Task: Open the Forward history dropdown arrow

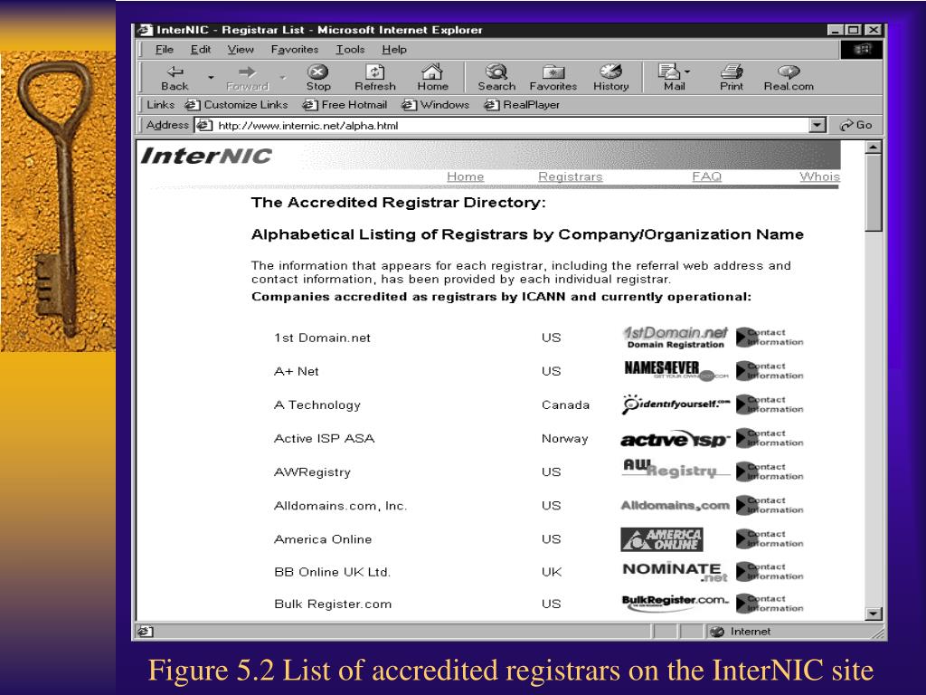Action: (283, 77)
